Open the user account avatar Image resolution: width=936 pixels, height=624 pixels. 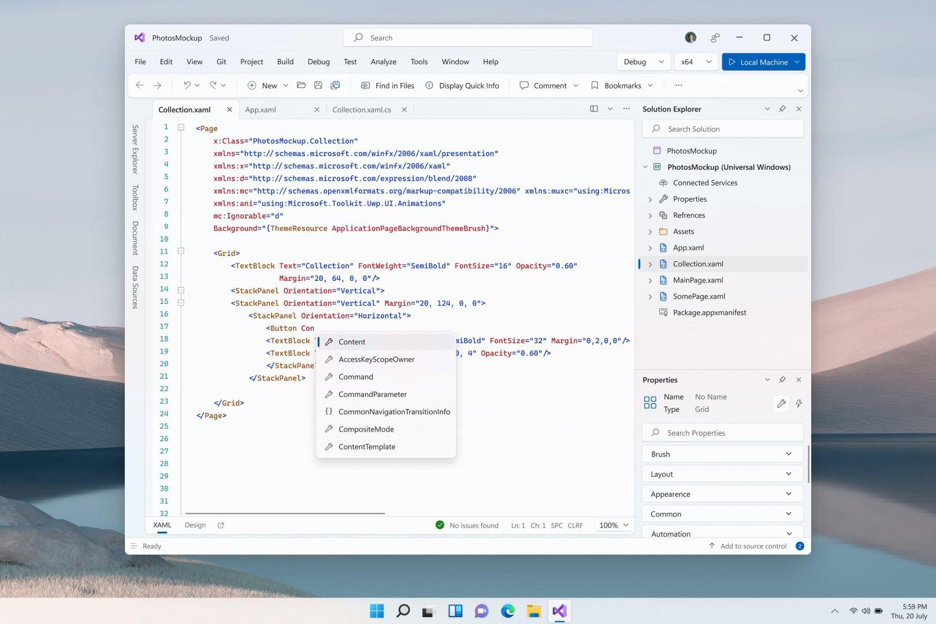point(690,38)
